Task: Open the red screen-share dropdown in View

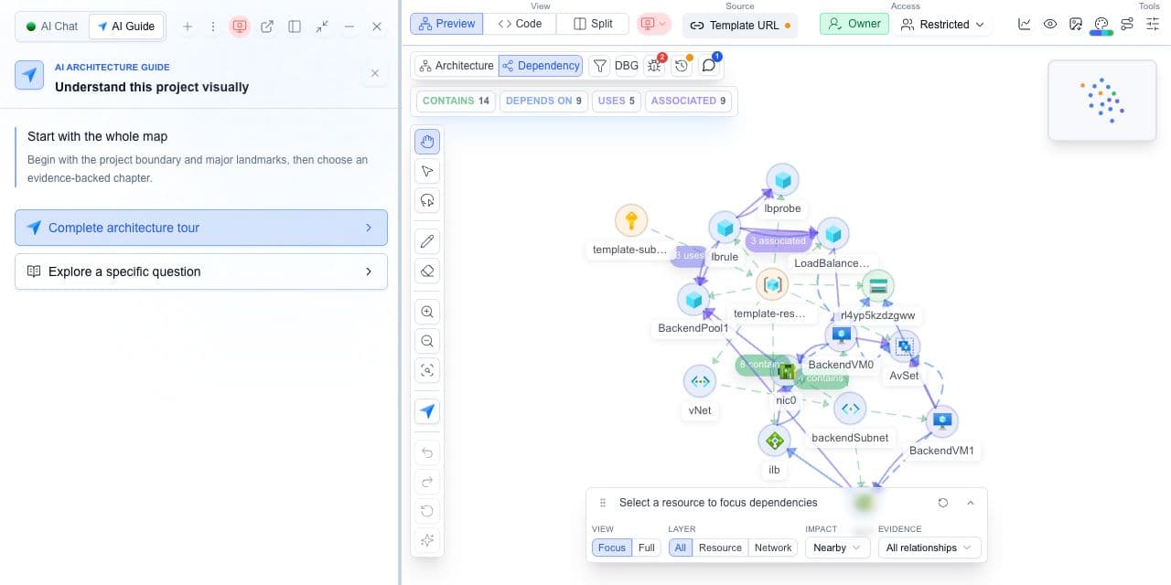Action: tap(654, 24)
